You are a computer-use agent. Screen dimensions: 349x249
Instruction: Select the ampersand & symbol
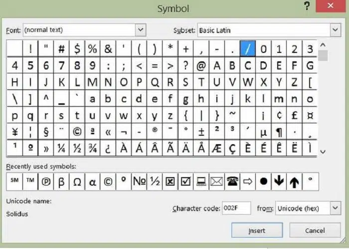[108, 48]
